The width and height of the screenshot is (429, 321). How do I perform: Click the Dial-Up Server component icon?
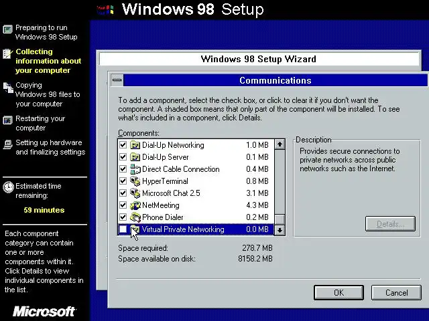[135, 157]
